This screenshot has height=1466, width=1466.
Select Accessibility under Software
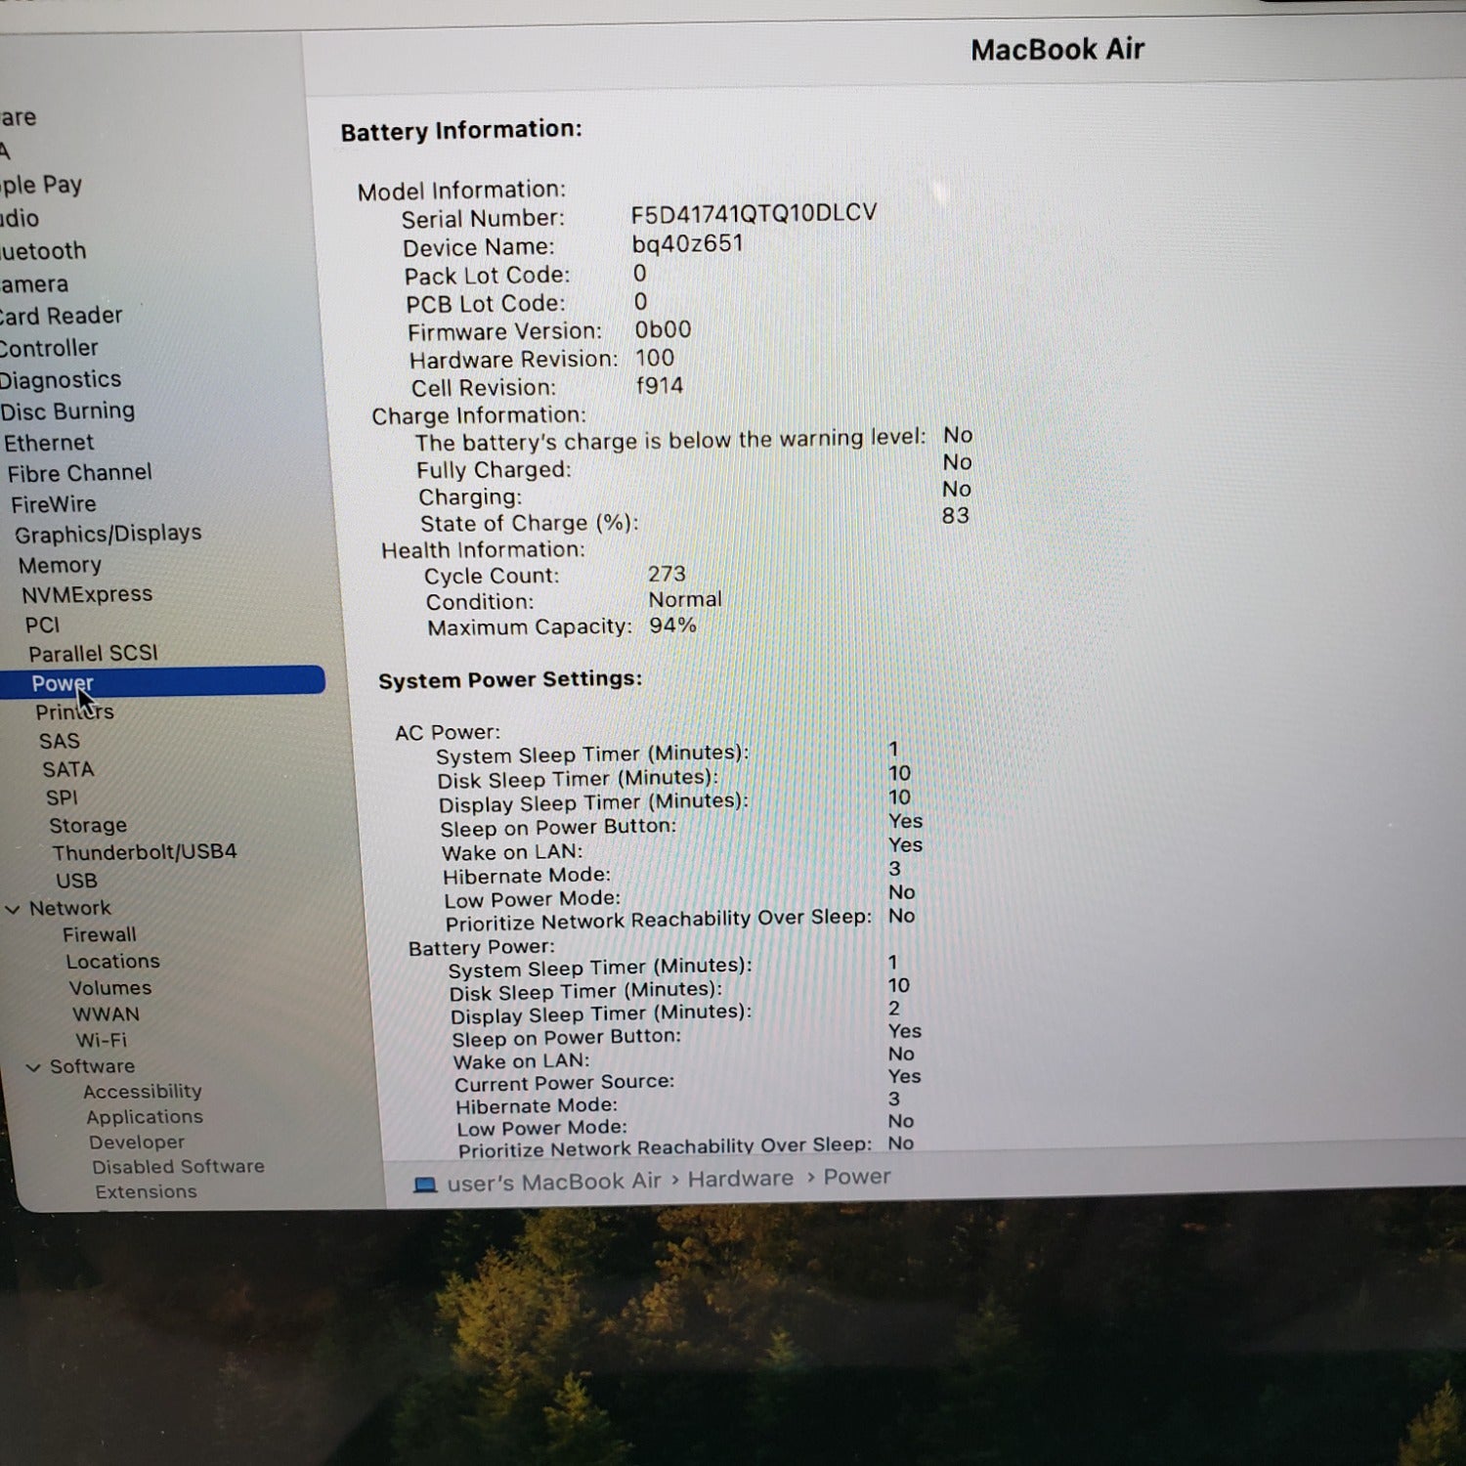143,1092
